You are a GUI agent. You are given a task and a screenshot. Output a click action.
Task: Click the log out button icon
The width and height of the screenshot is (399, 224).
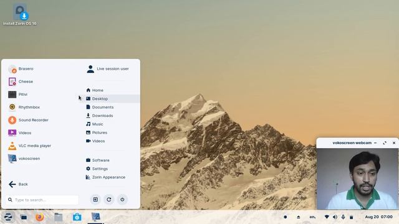pyautogui.click(x=95, y=200)
